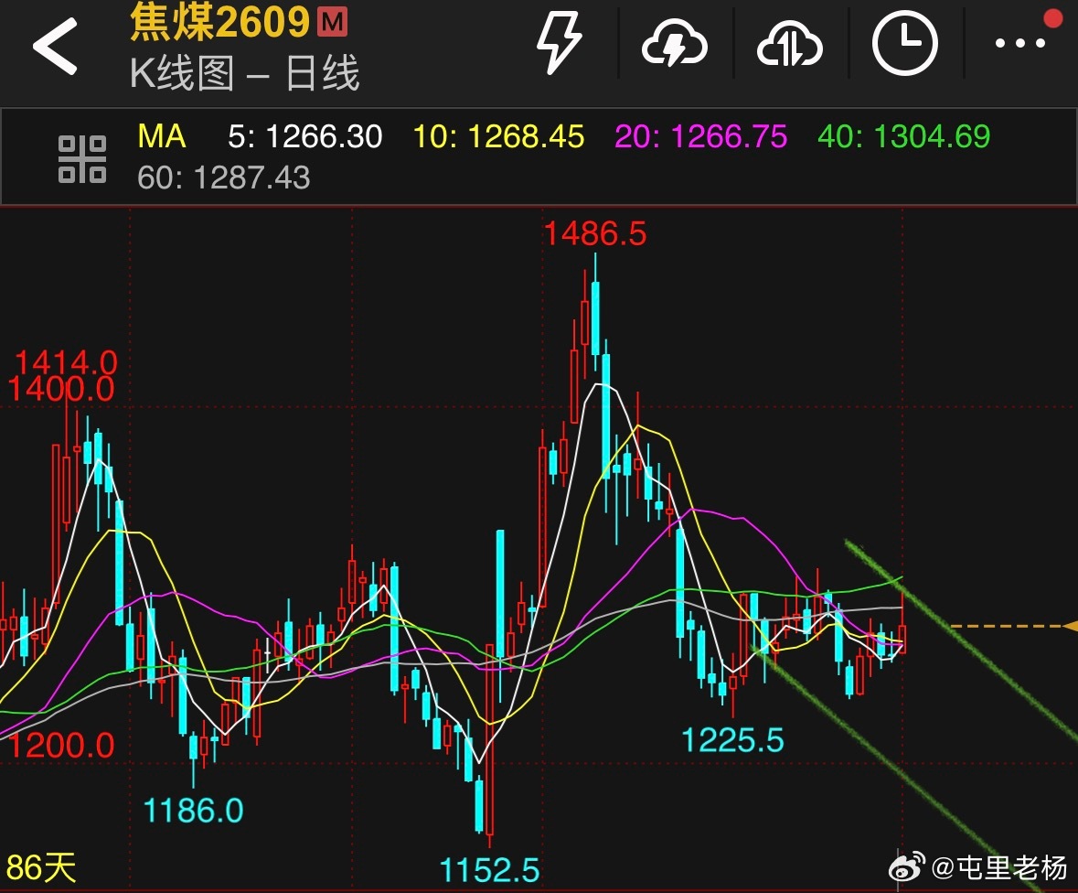
Task: Tap the 86天 range label
Action: [x=40, y=867]
